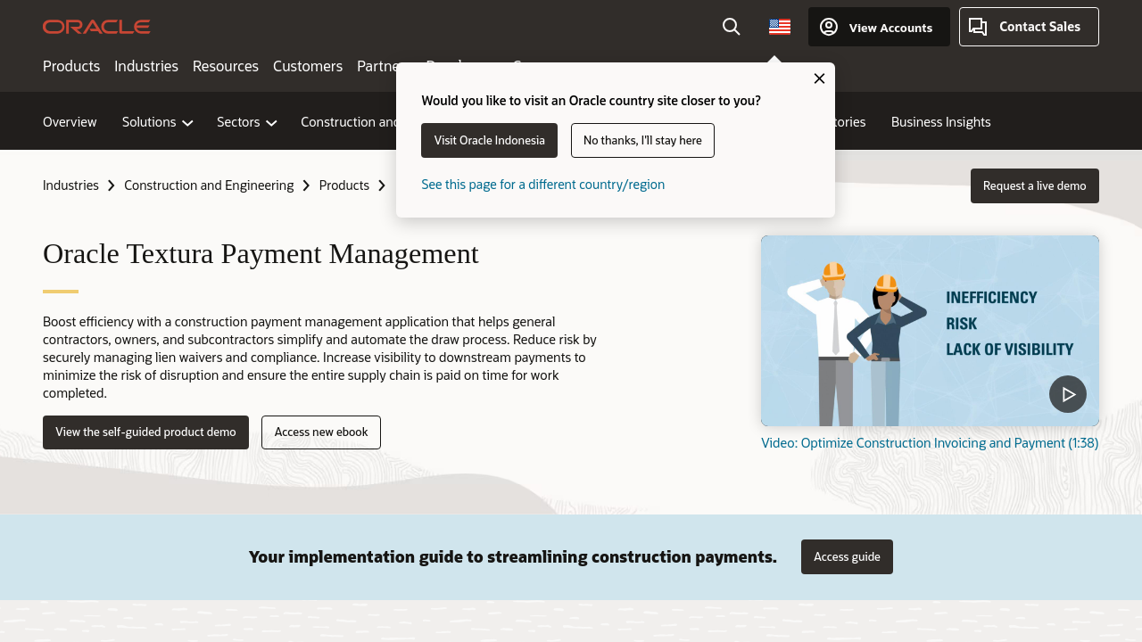1142x642 pixels.
Task: Open the video thumbnail image
Action: click(930, 331)
